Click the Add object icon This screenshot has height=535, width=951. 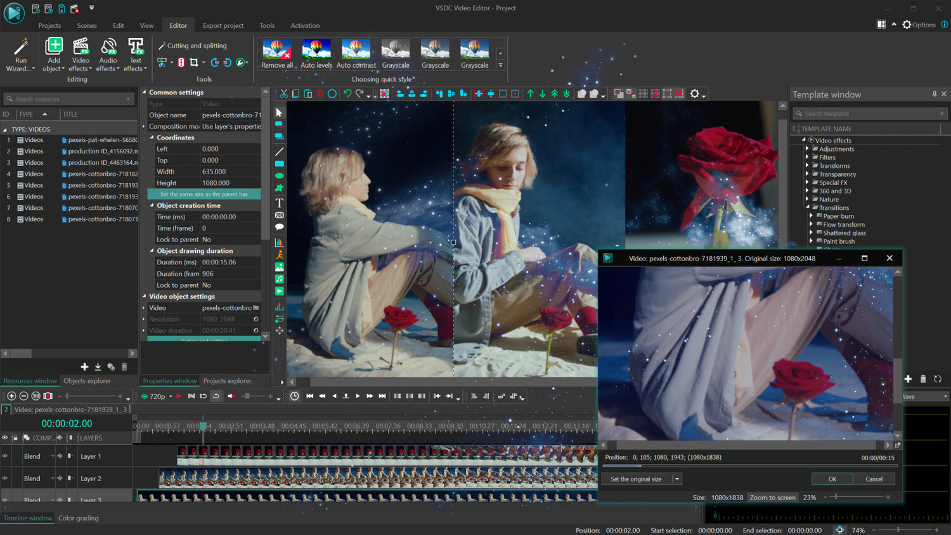pos(54,46)
